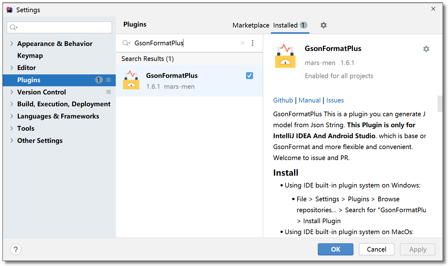Screen dimensions: 448x266
Task: Open the help question mark button
Action: point(16,249)
